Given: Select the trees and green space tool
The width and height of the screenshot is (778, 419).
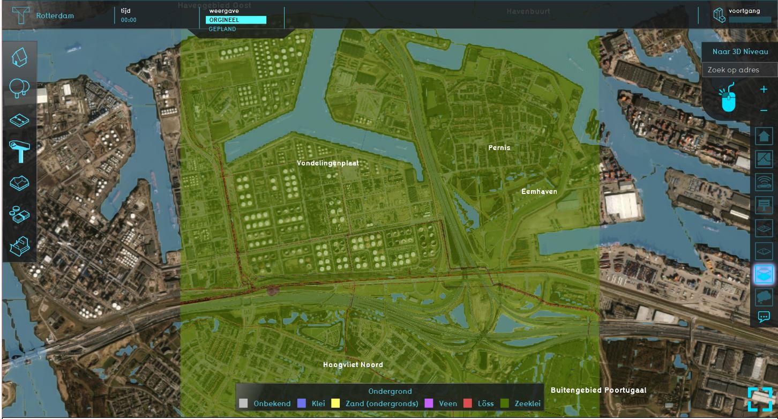Looking at the screenshot, I should click(x=19, y=88).
